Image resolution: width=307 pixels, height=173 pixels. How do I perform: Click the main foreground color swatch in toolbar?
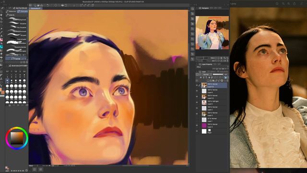1,90
